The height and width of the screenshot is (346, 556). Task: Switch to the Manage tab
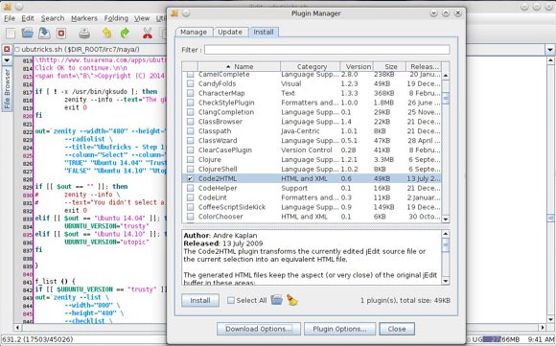click(194, 32)
